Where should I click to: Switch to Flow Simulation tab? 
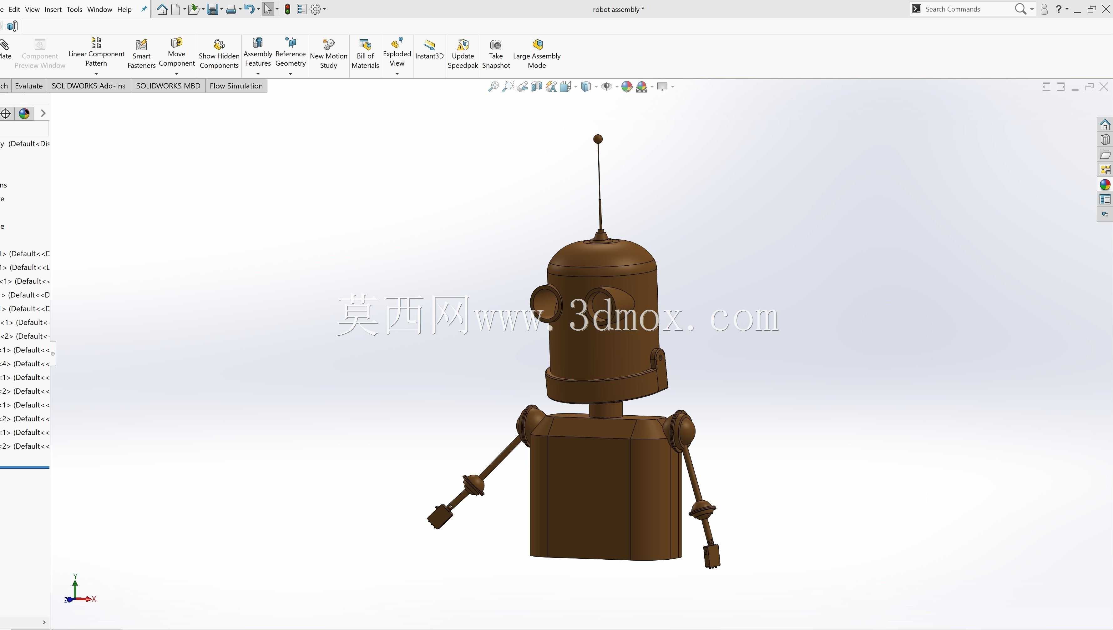[236, 86]
